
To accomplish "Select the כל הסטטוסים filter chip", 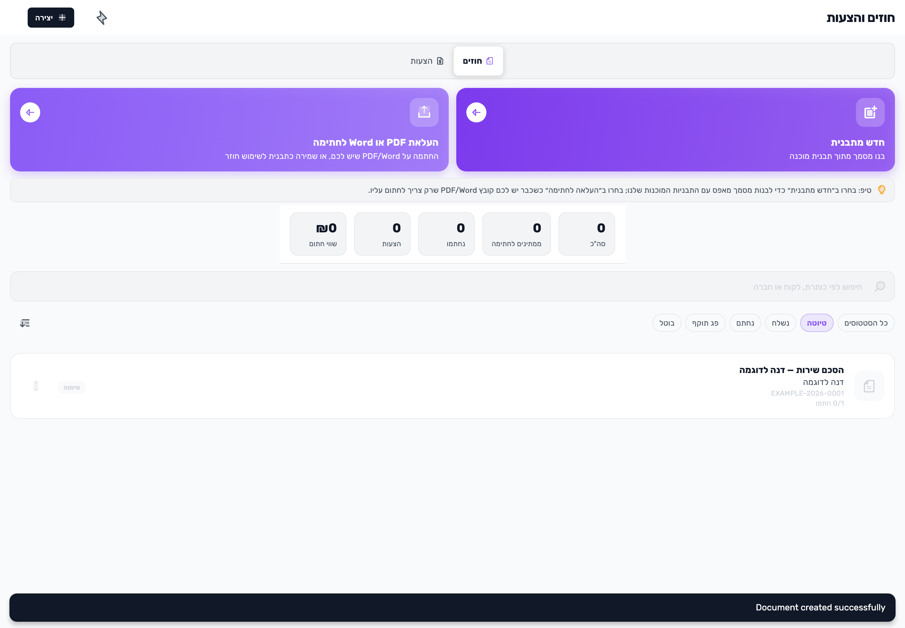I will point(866,323).
